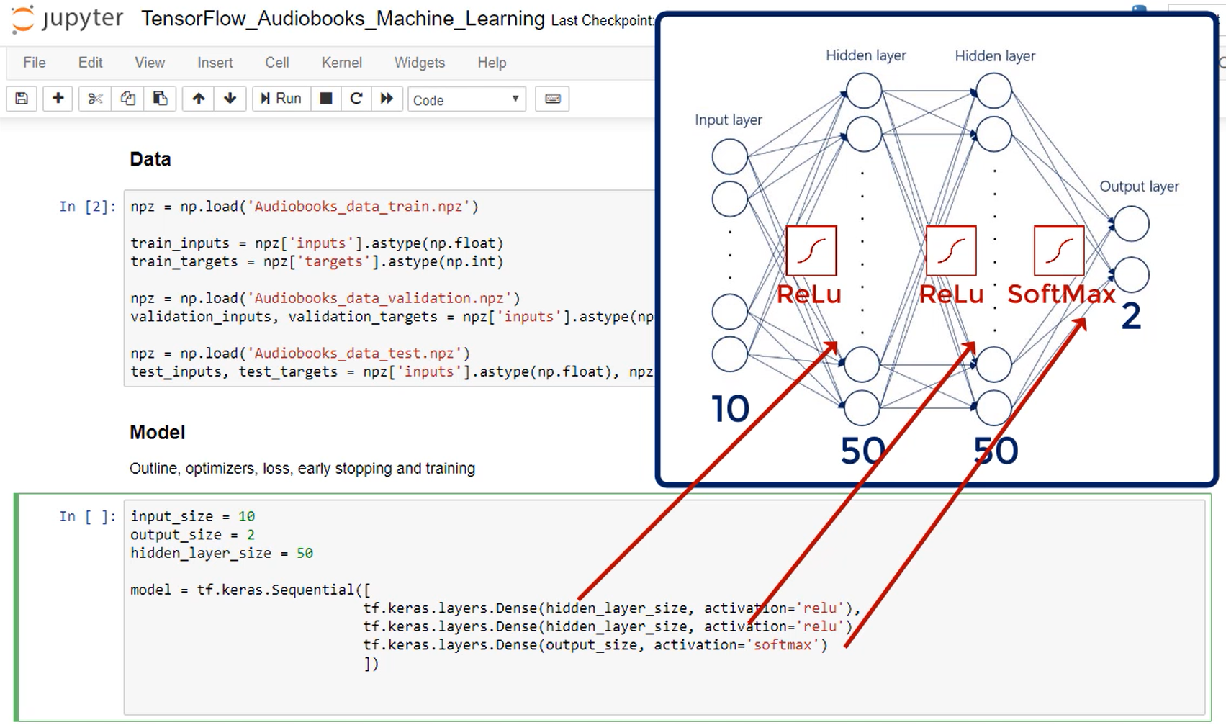Interrupt the kernel with stop icon

tap(325, 99)
